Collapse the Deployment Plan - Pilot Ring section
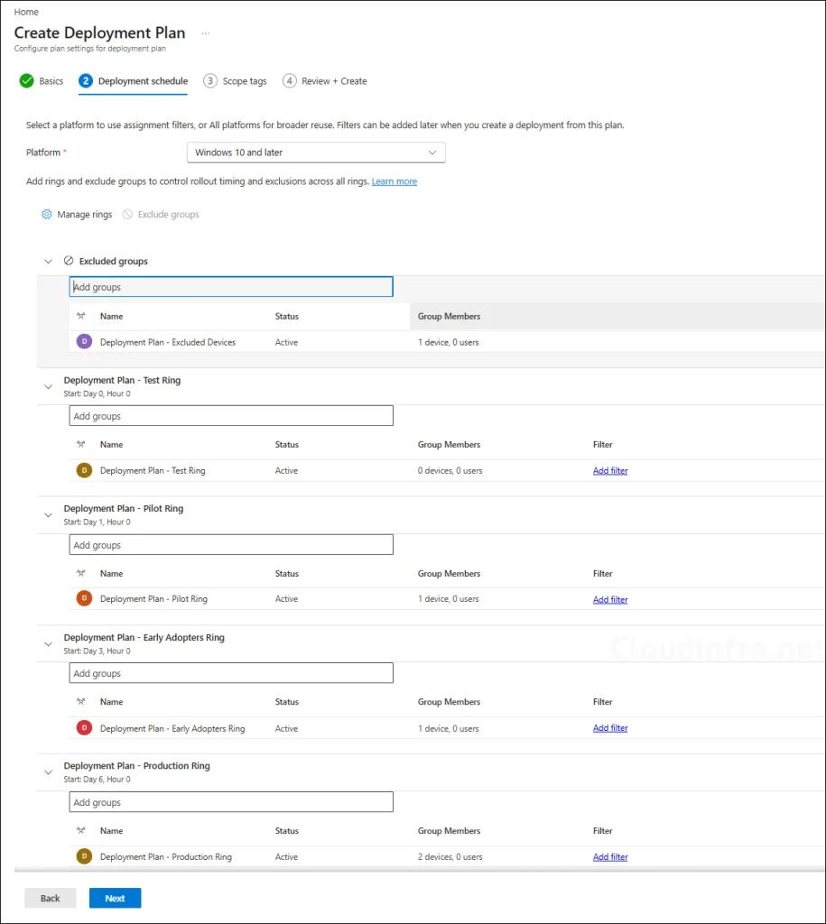826x924 pixels. click(x=49, y=515)
